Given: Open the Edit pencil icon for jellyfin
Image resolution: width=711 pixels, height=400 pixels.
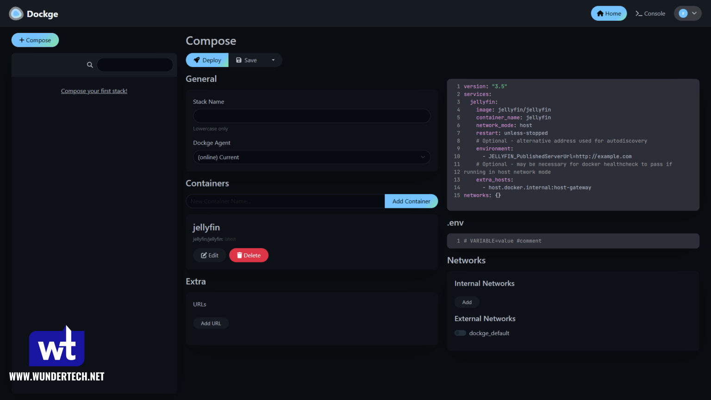Looking at the screenshot, I should coord(204,255).
